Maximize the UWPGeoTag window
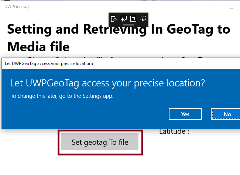 point(232,7)
